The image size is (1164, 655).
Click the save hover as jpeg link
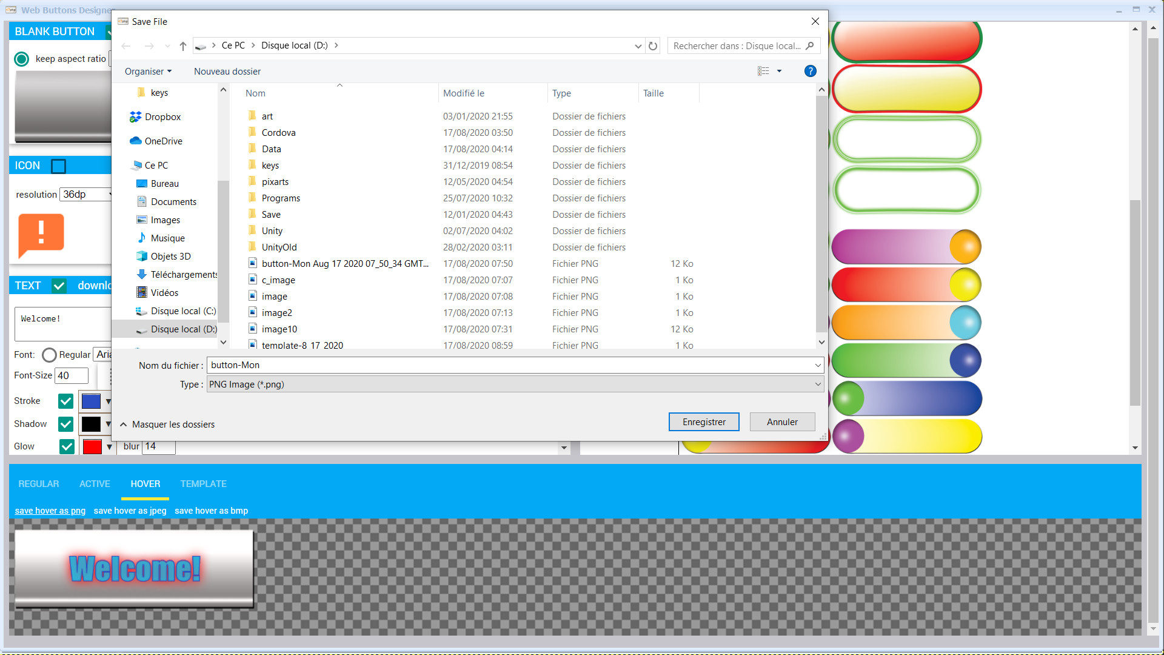point(130,511)
